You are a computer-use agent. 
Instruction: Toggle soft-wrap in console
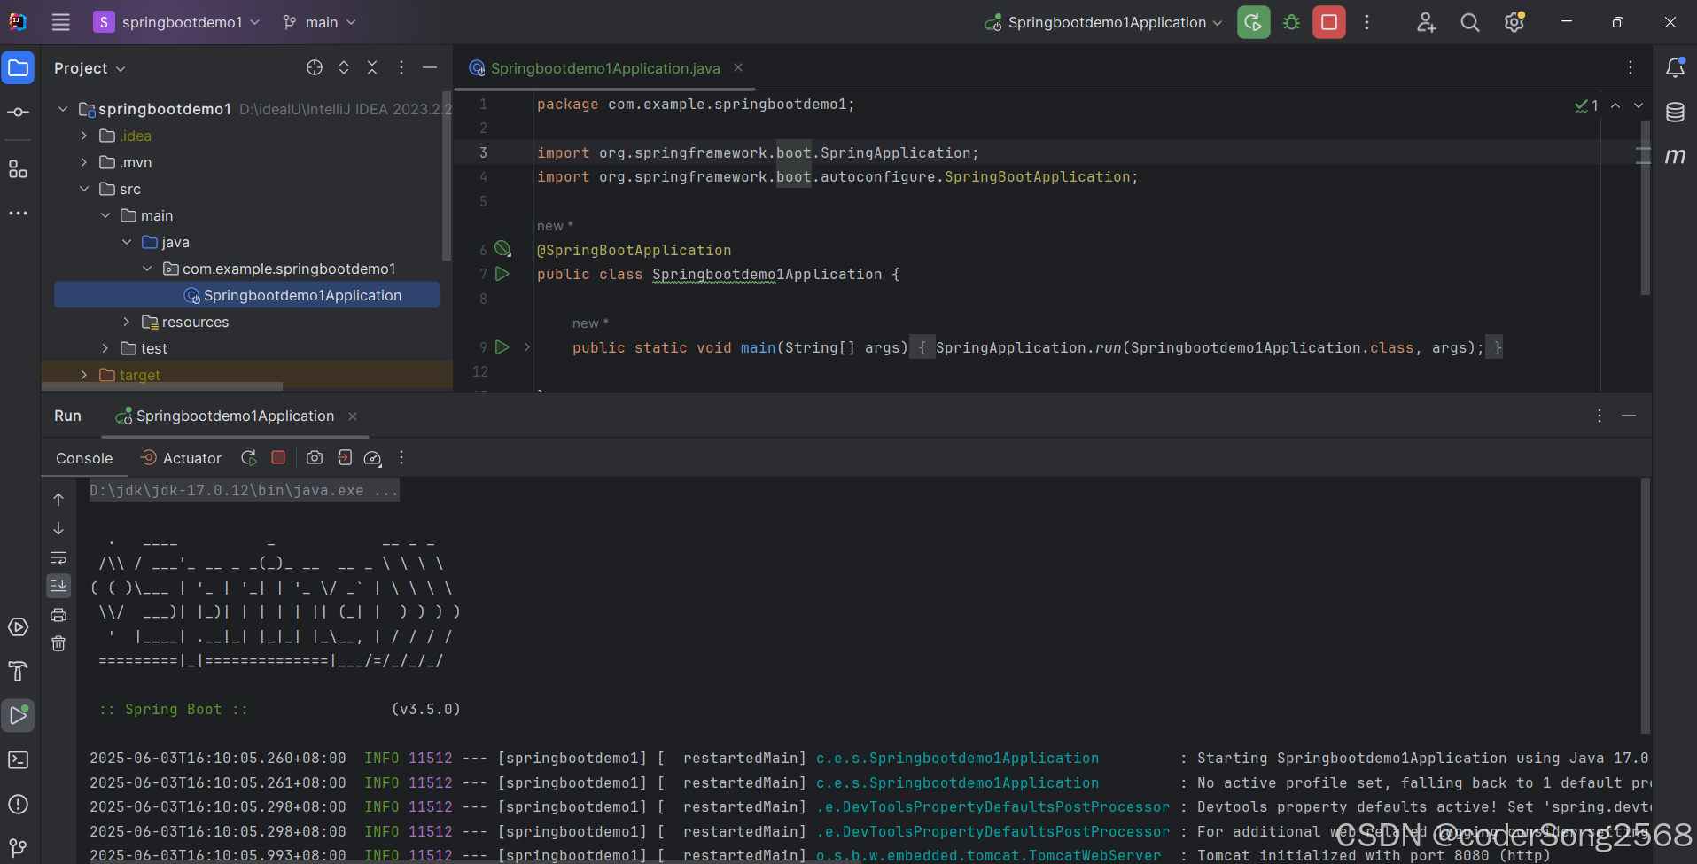click(58, 557)
